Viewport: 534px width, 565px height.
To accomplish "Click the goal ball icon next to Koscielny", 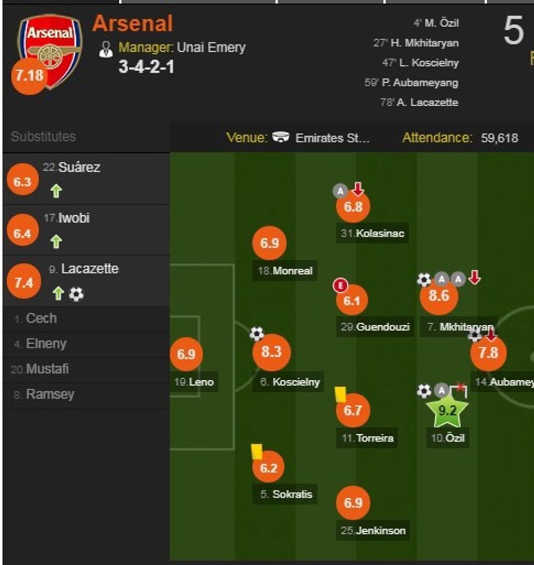I will click(x=257, y=333).
